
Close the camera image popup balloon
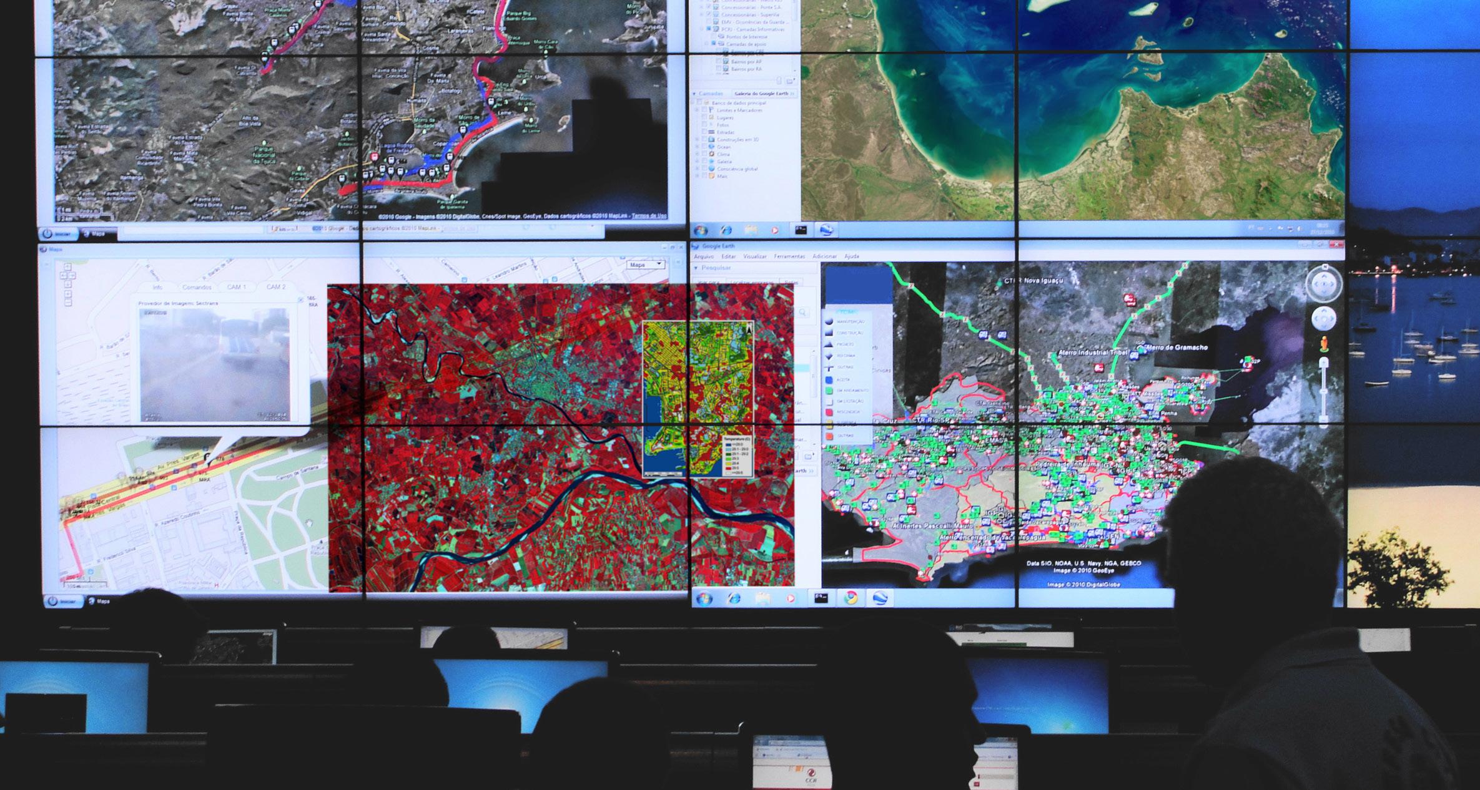click(x=300, y=300)
